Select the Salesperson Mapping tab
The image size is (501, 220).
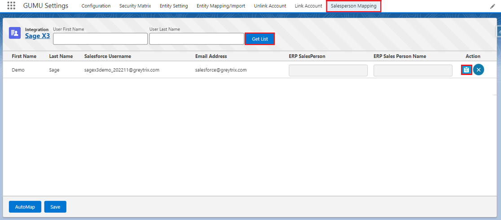[x=353, y=6]
